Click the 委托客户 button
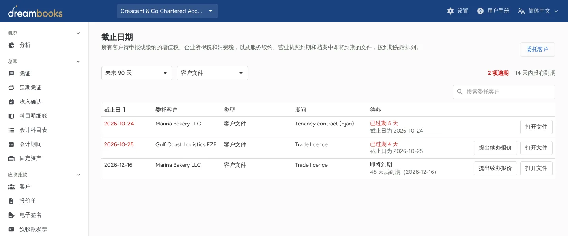 [x=538, y=50]
